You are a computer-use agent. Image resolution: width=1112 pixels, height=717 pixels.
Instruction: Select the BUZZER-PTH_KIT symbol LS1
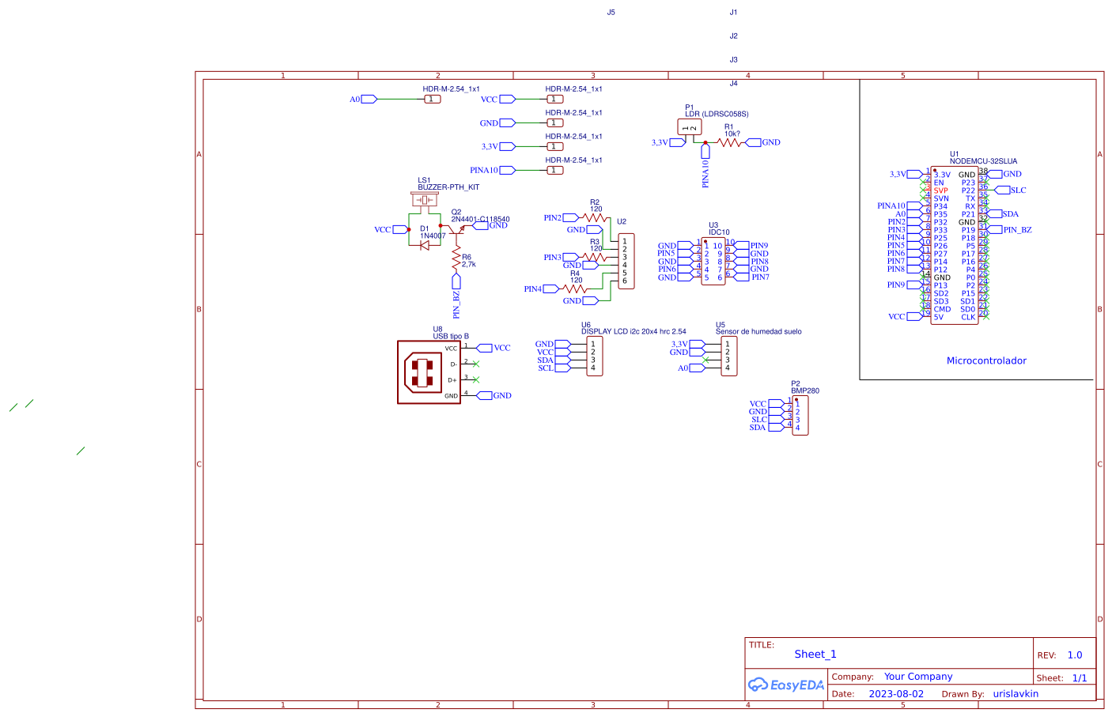click(x=426, y=199)
